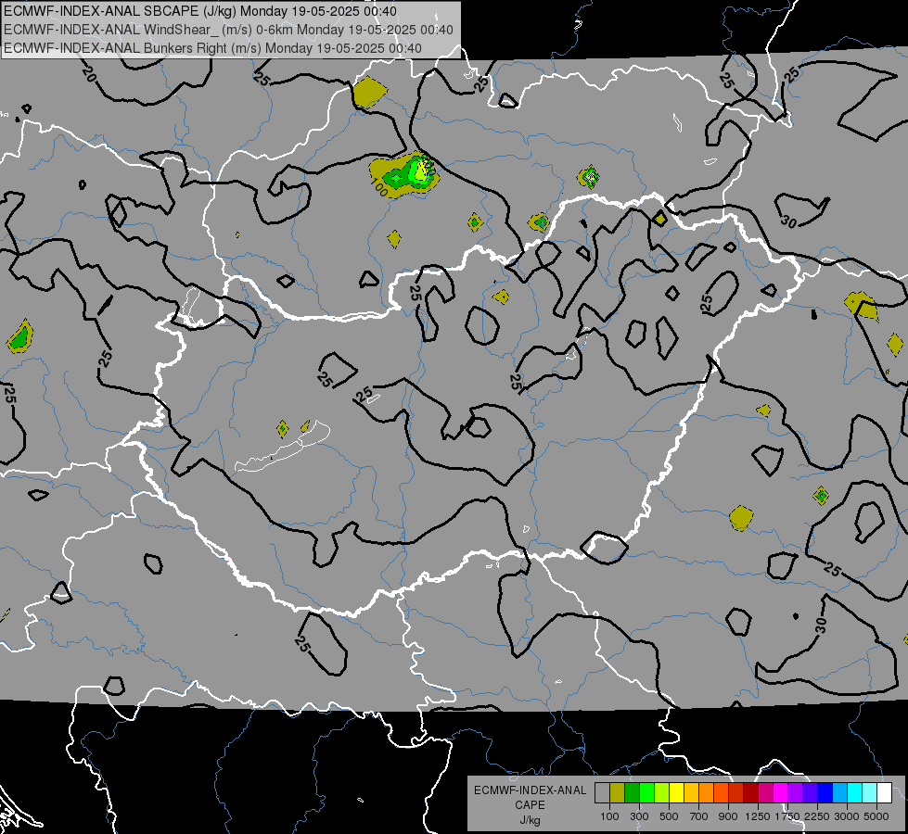This screenshot has height=834, width=908.
Task: Click the Bunkers Right (m/s) title line
Action: [x=212, y=48]
